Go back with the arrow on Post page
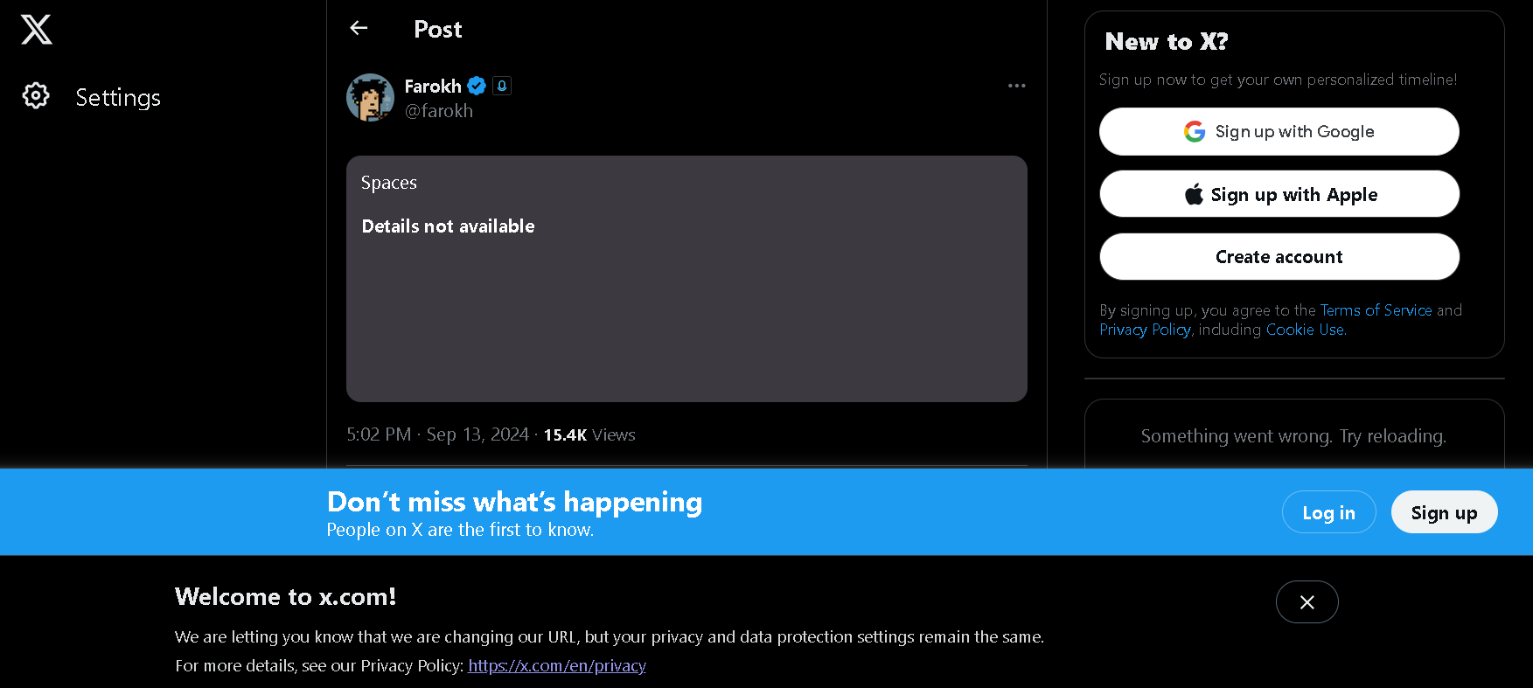 coord(359,27)
